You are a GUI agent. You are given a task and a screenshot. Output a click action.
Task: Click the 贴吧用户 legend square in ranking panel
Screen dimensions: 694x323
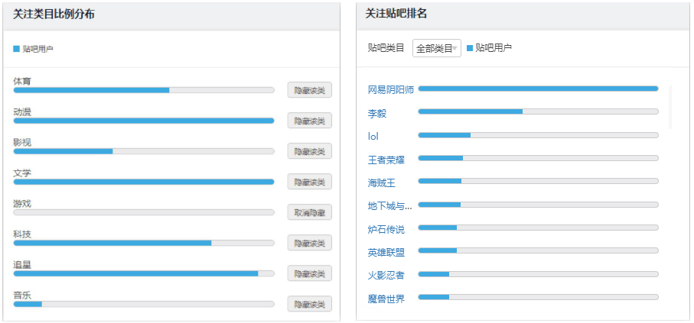coord(470,47)
